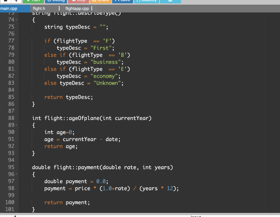Open the options menu on flightapp.cpp tab
280x217 pixels.
pos(92,8)
